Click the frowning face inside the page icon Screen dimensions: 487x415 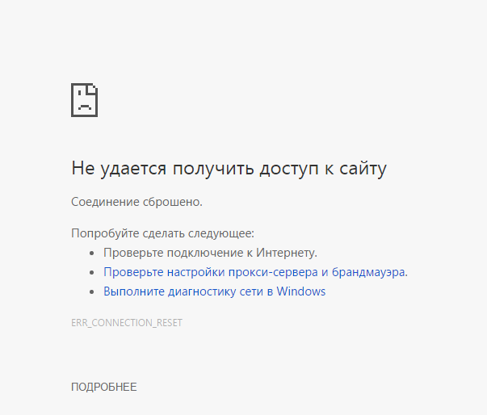[83, 104]
